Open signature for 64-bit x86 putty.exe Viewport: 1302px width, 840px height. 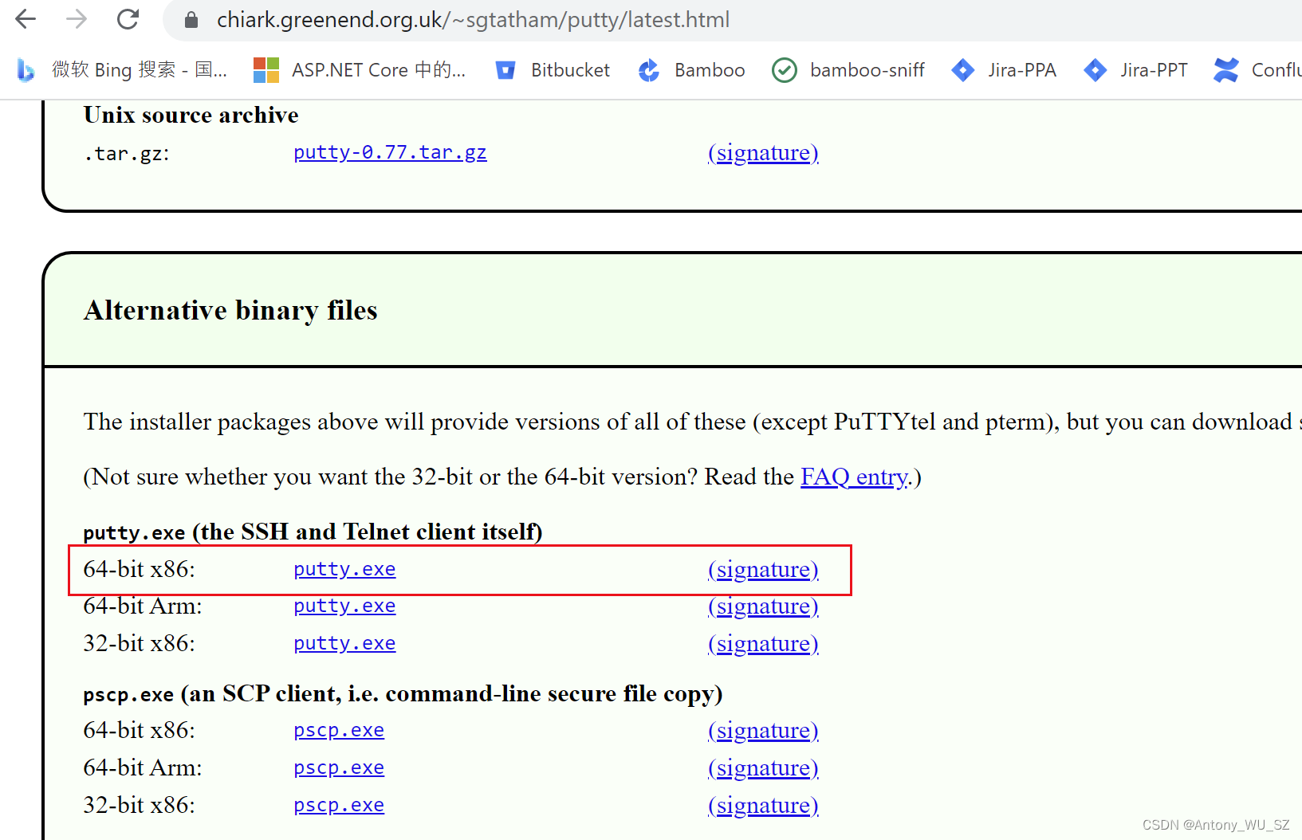pyautogui.click(x=763, y=569)
